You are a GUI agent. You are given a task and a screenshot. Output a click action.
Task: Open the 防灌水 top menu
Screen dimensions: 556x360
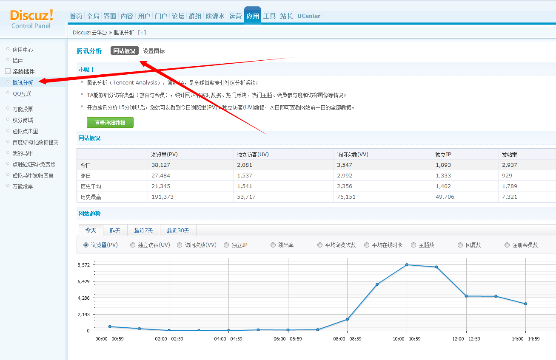[x=215, y=16]
